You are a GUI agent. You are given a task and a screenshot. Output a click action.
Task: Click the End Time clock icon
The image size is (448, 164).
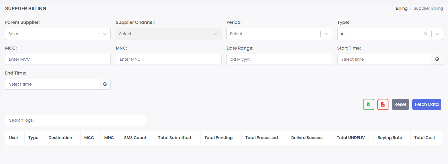click(105, 84)
